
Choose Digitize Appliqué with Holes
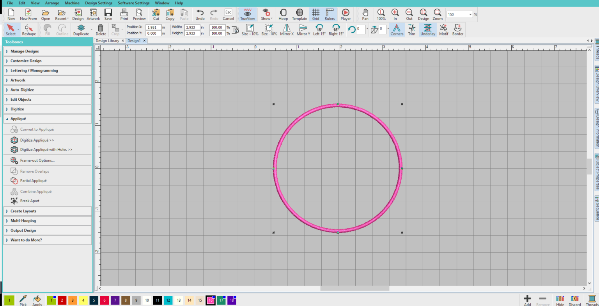tap(46, 150)
